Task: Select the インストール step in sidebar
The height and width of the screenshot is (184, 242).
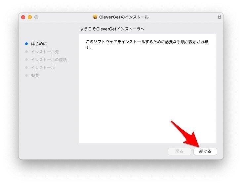Action: 43,68
